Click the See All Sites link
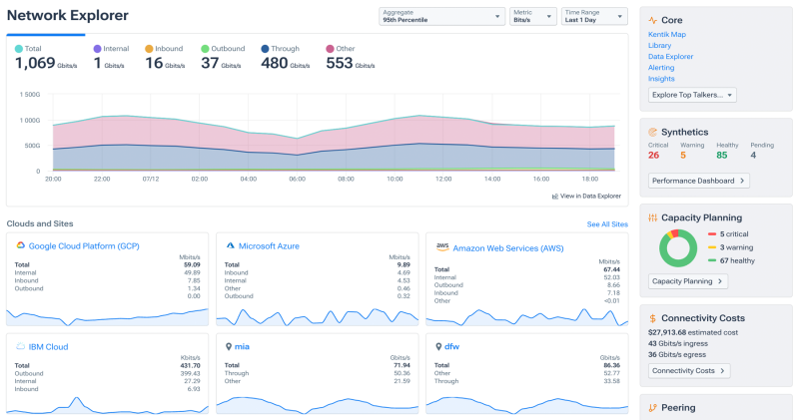 pyautogui.click(x=607, y=224)
